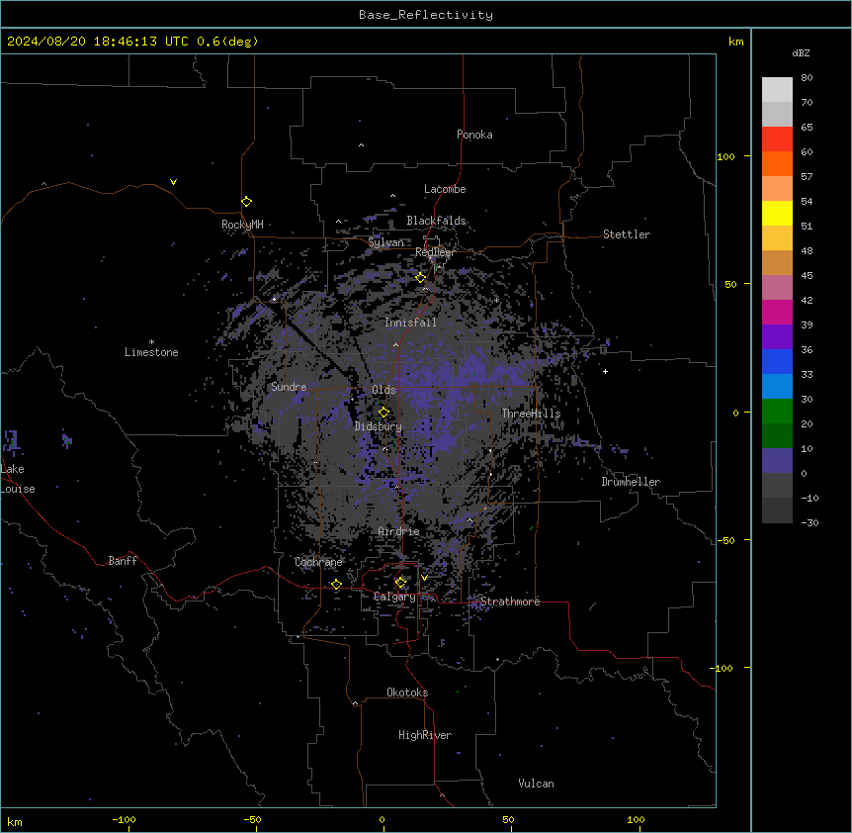Click the Olds city label

383,390
